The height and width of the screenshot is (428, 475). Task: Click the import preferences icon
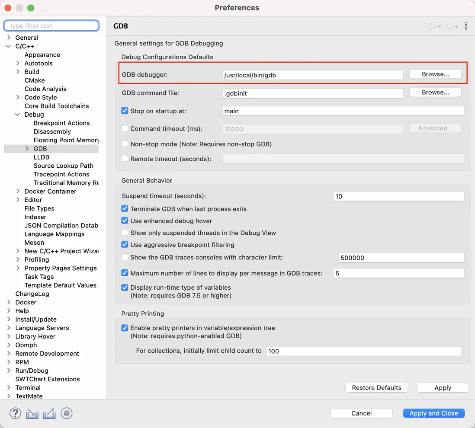click(32, 414)
